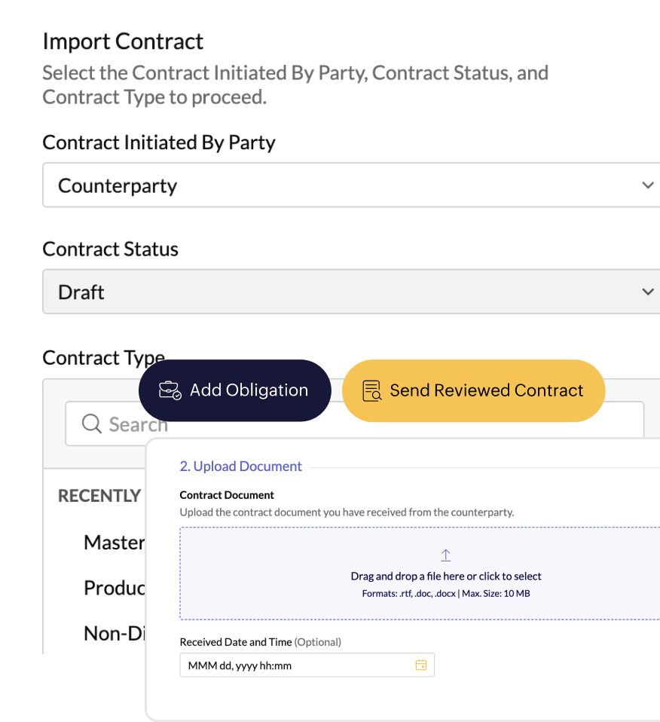
Task: Expand the Contract Initiated By Party chevron
Action: pos(647,185)
